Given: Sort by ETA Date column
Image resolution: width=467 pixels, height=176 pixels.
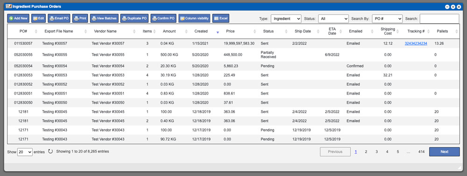Looking at the screenshot, I should coord(332,31).
